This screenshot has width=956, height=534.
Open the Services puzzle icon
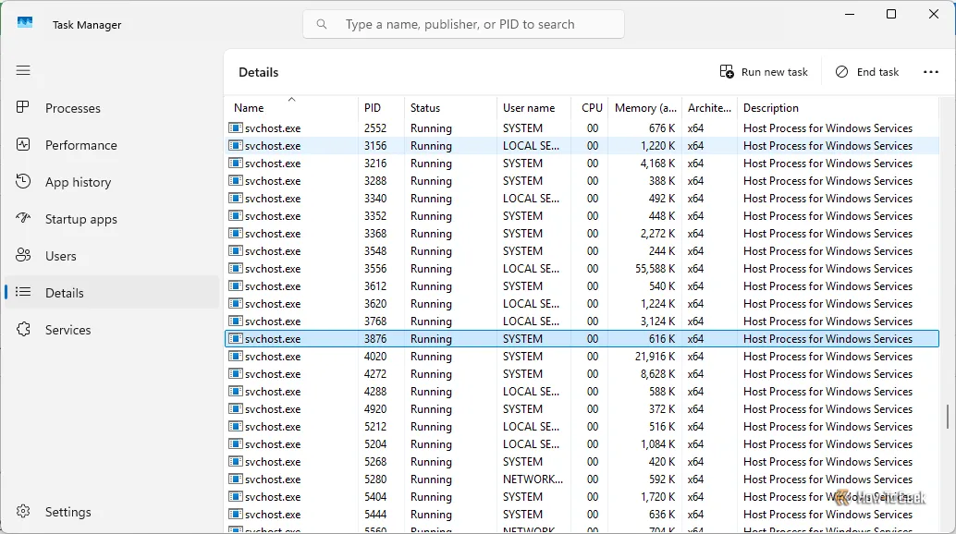tap(24, 330)
